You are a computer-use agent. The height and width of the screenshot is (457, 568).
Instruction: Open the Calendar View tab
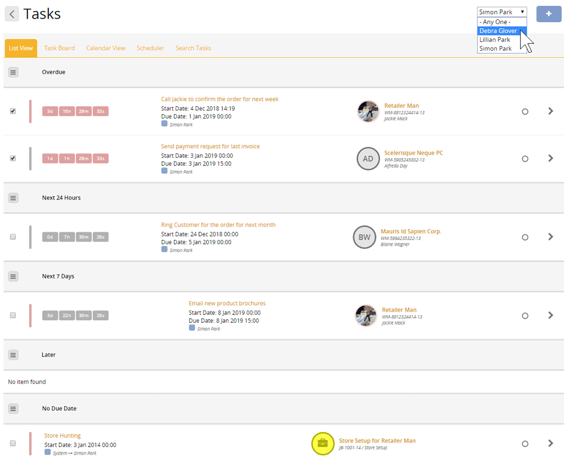pos(106,48)
